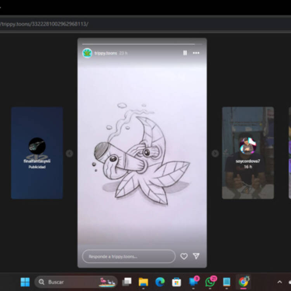
Task: Click the Buscar taskbar search box
Action: [76, 282]
